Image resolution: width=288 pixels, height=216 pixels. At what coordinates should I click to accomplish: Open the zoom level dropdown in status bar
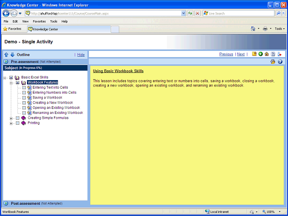tap(280, 212)
